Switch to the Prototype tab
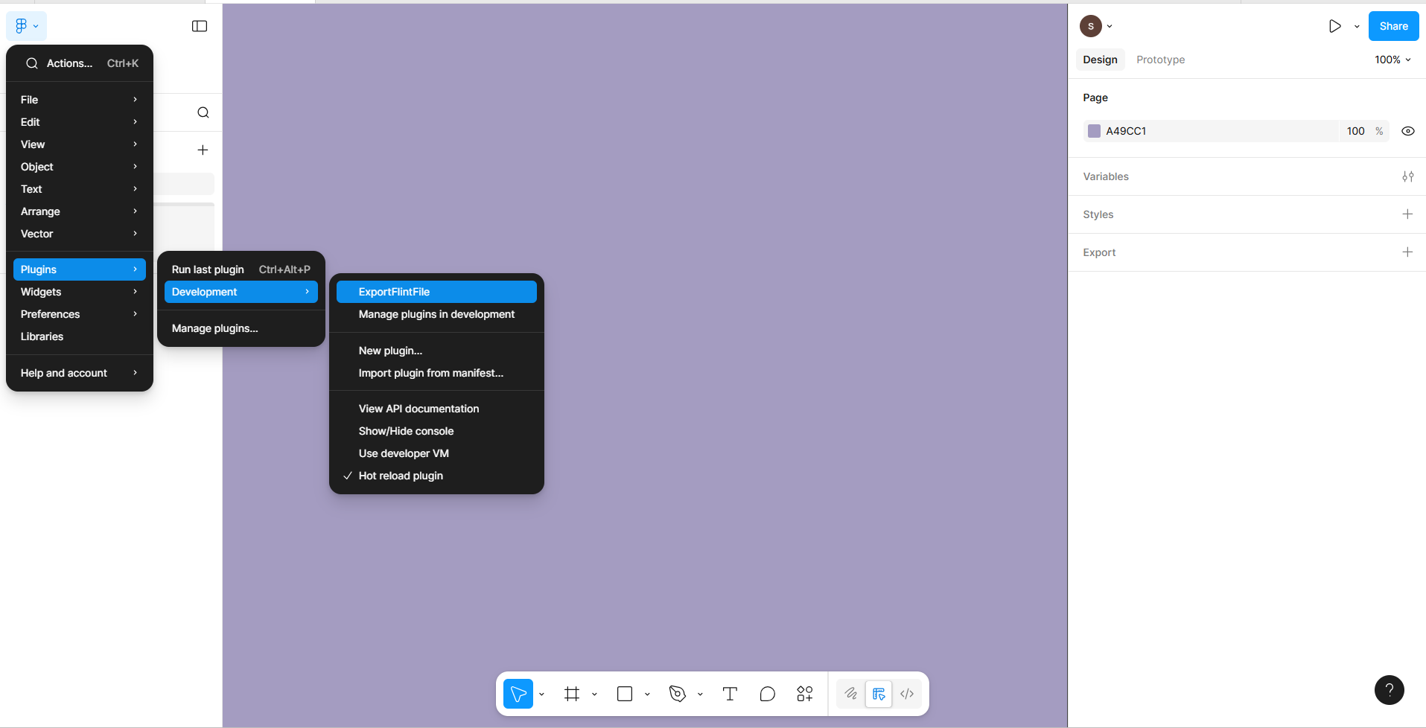 tap(1160, 60)
